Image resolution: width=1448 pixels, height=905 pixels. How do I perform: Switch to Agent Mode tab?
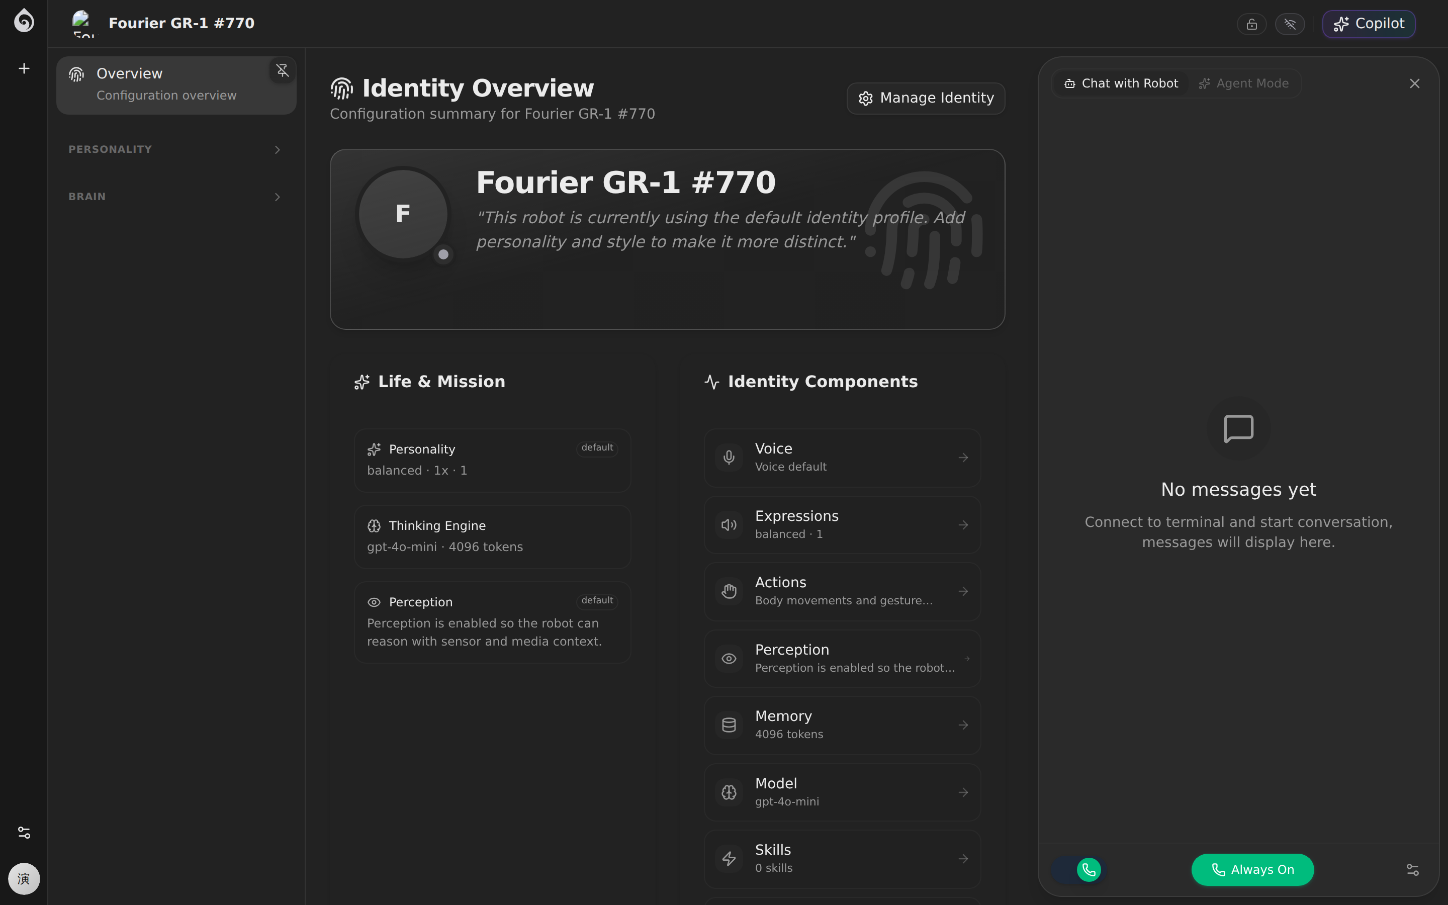[1243, 84]
